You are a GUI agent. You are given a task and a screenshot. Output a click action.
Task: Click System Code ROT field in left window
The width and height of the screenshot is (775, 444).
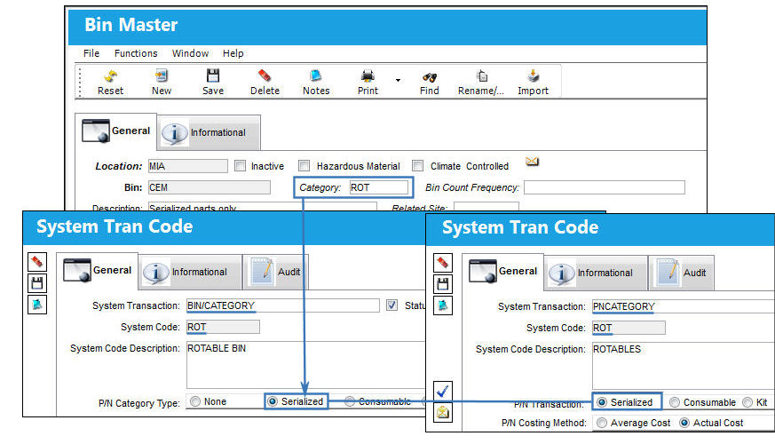pyautogui.click(x=223, y=327)
